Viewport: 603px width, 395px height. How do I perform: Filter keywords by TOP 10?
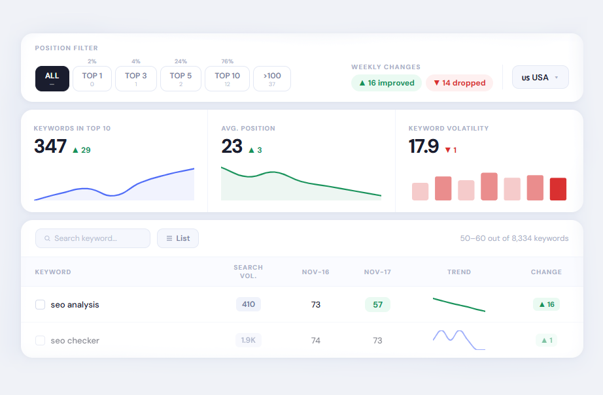(228, 79)
